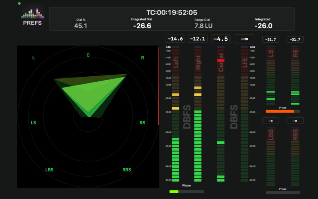Click the green status dot at top left
Image resolution: width=318 pixels, height=199 pixels.
(19, 3)
